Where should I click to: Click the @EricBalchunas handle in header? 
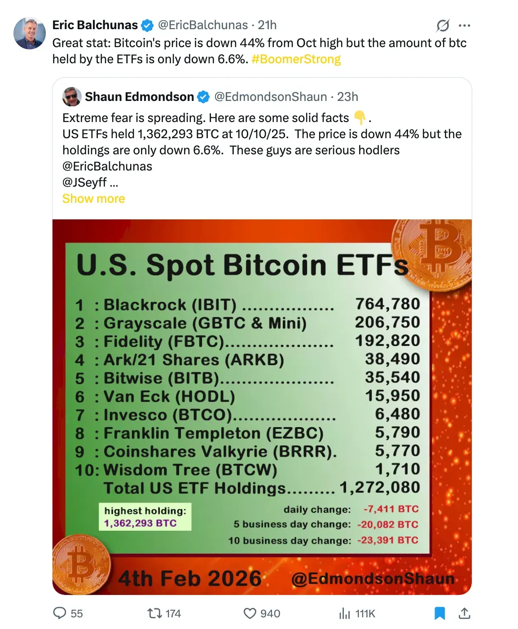point(202,25)
